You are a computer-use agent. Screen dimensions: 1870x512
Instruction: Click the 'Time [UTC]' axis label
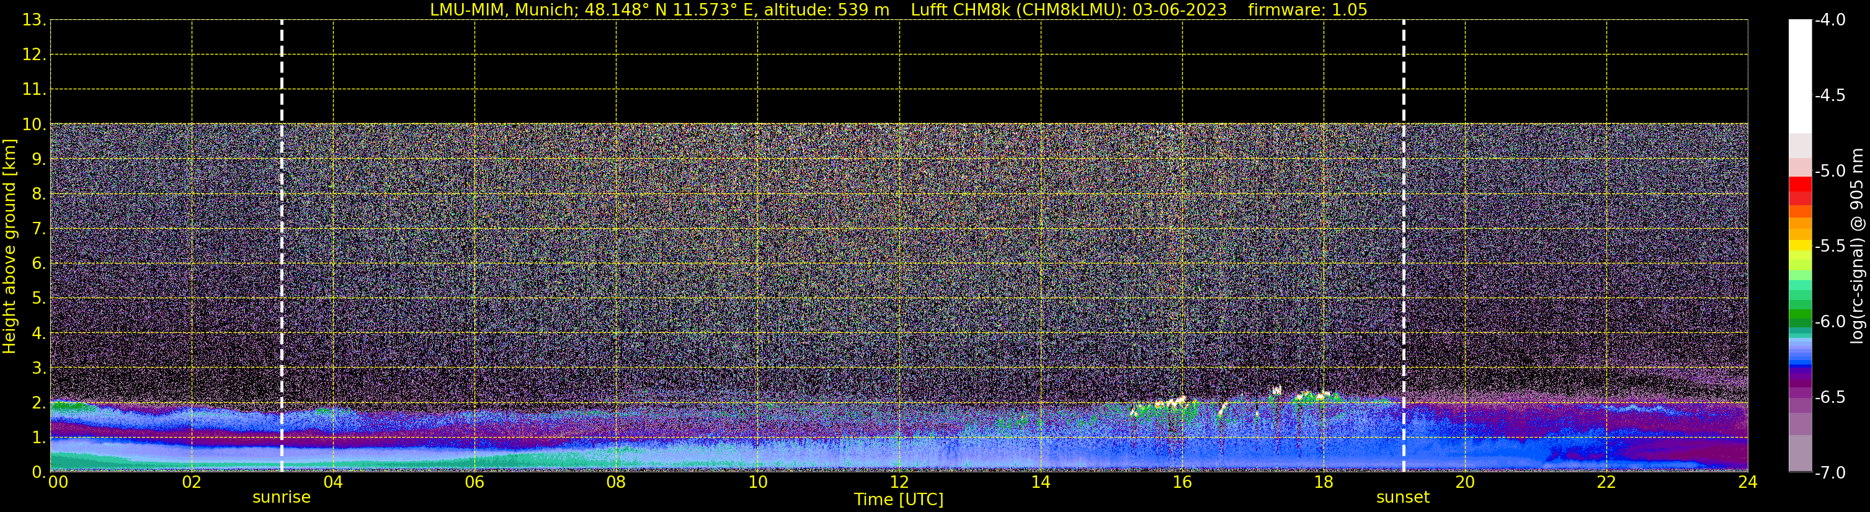[899, 500]
